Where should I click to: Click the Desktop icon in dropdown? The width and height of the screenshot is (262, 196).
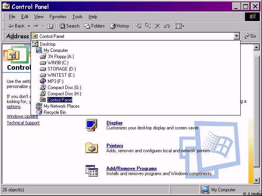coord(35,44)
